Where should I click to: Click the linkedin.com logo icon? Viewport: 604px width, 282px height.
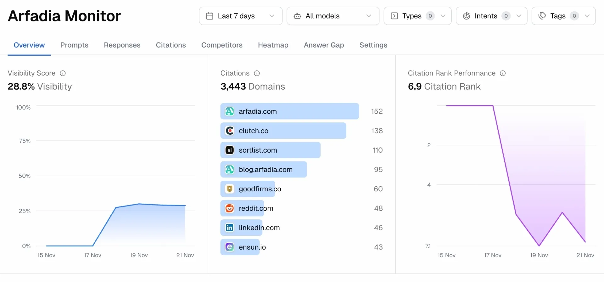[x=230, y=228]
